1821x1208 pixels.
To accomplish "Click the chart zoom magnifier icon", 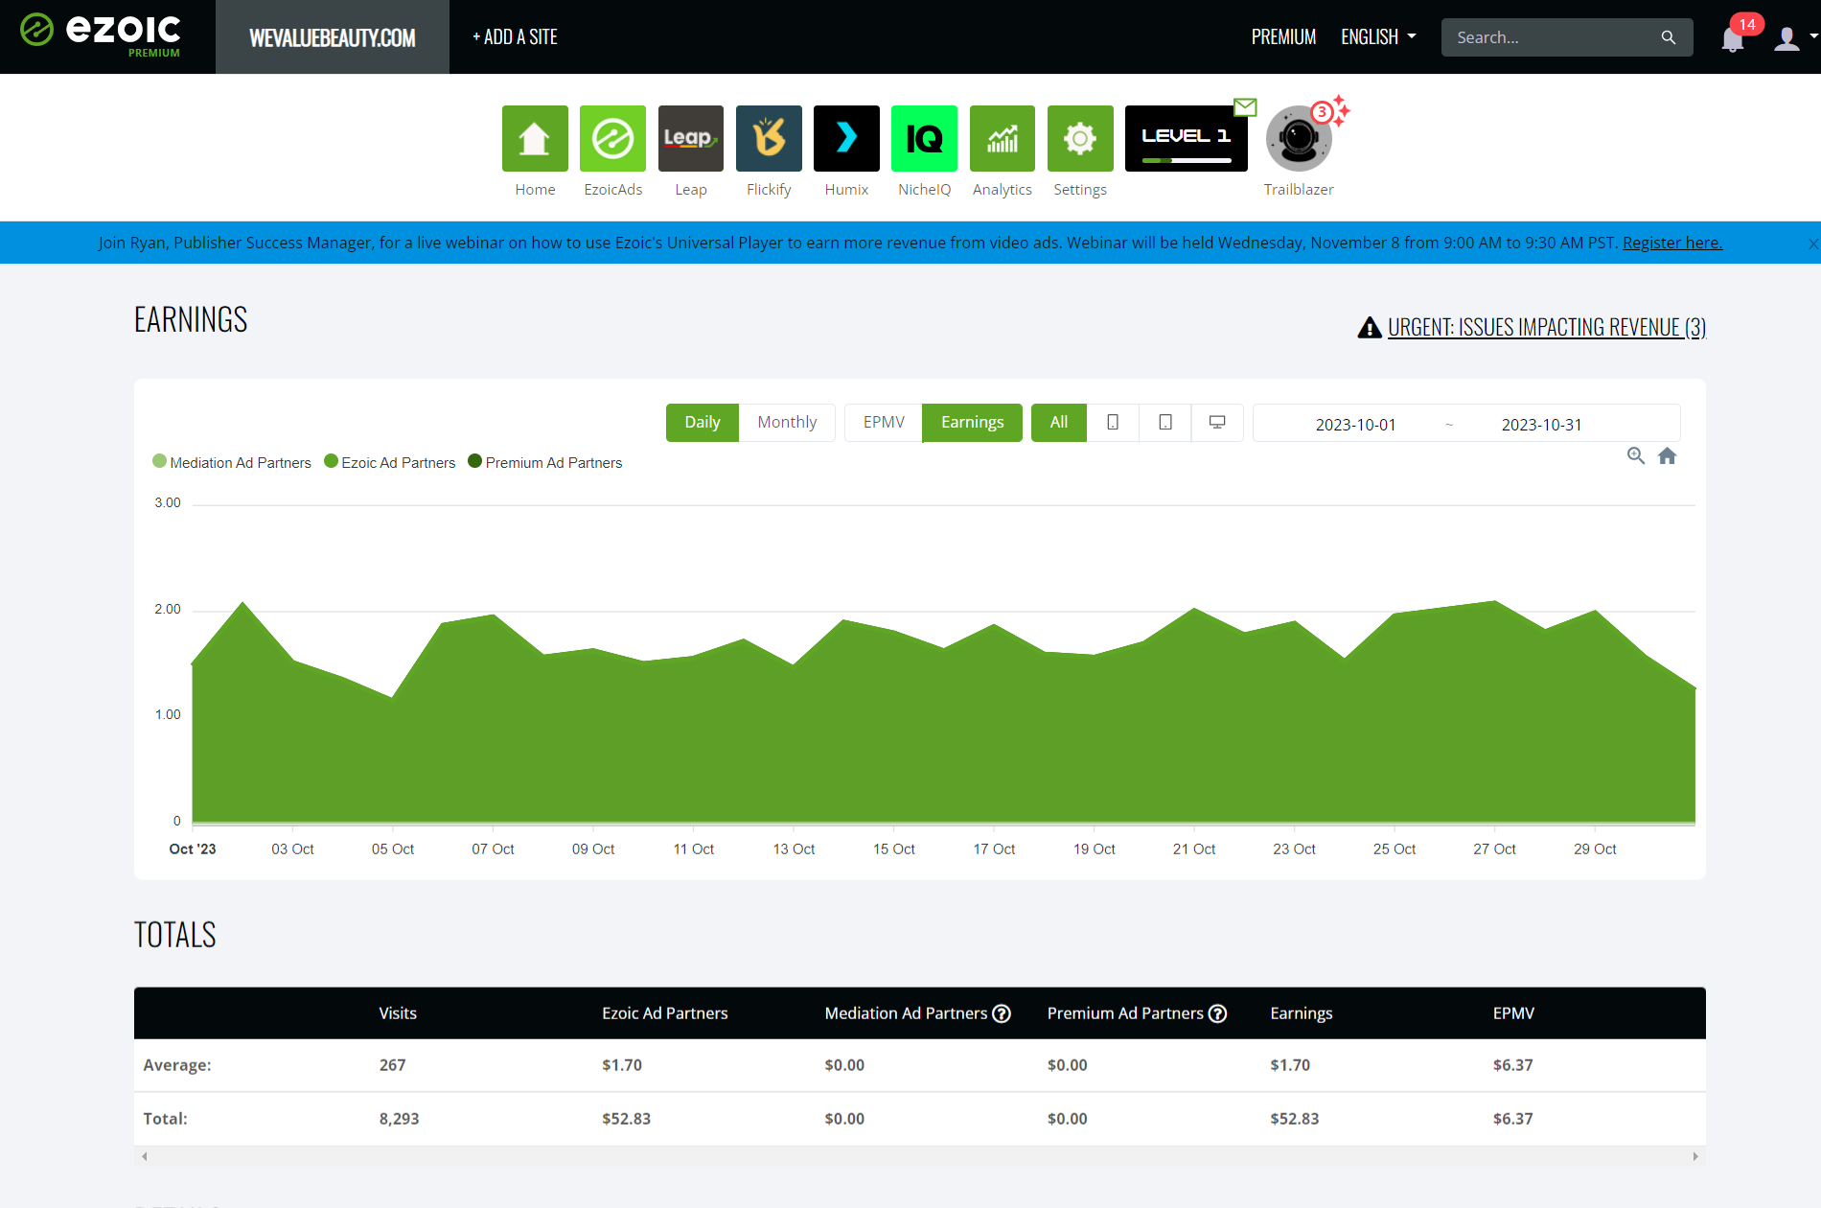I will 1636,456.
